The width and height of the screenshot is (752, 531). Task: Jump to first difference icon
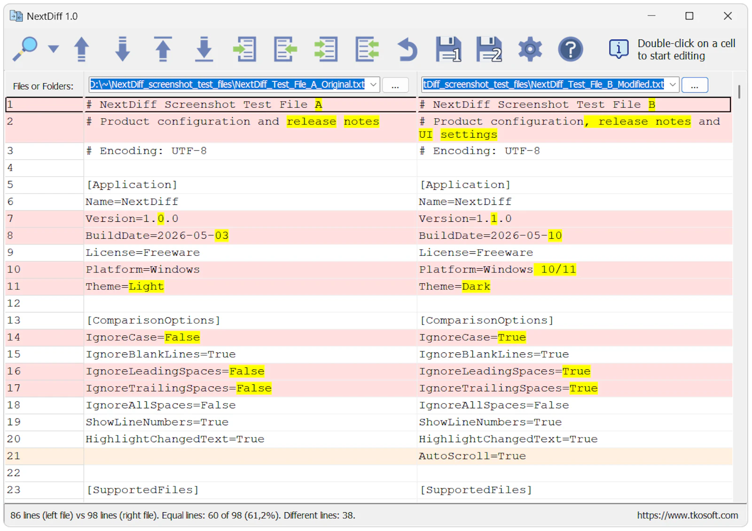[163, 49]
